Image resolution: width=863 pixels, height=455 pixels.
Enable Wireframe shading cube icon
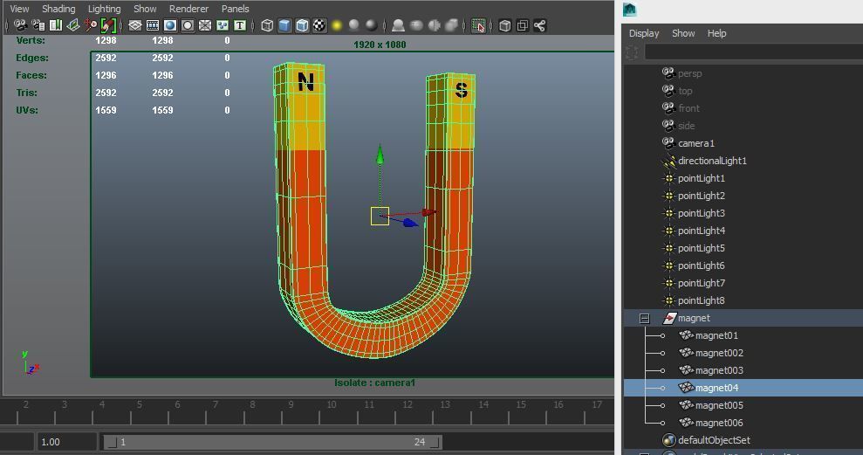(x=267, y=25)
